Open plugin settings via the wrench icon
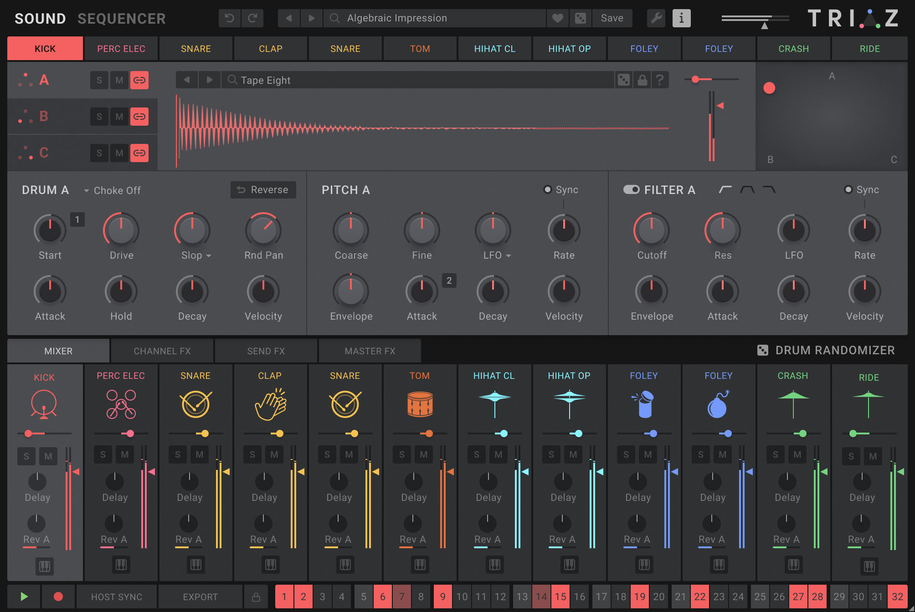The image size is (915, 612). point(656,18)
